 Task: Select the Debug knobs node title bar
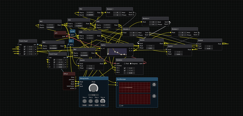tap(94, 79)
